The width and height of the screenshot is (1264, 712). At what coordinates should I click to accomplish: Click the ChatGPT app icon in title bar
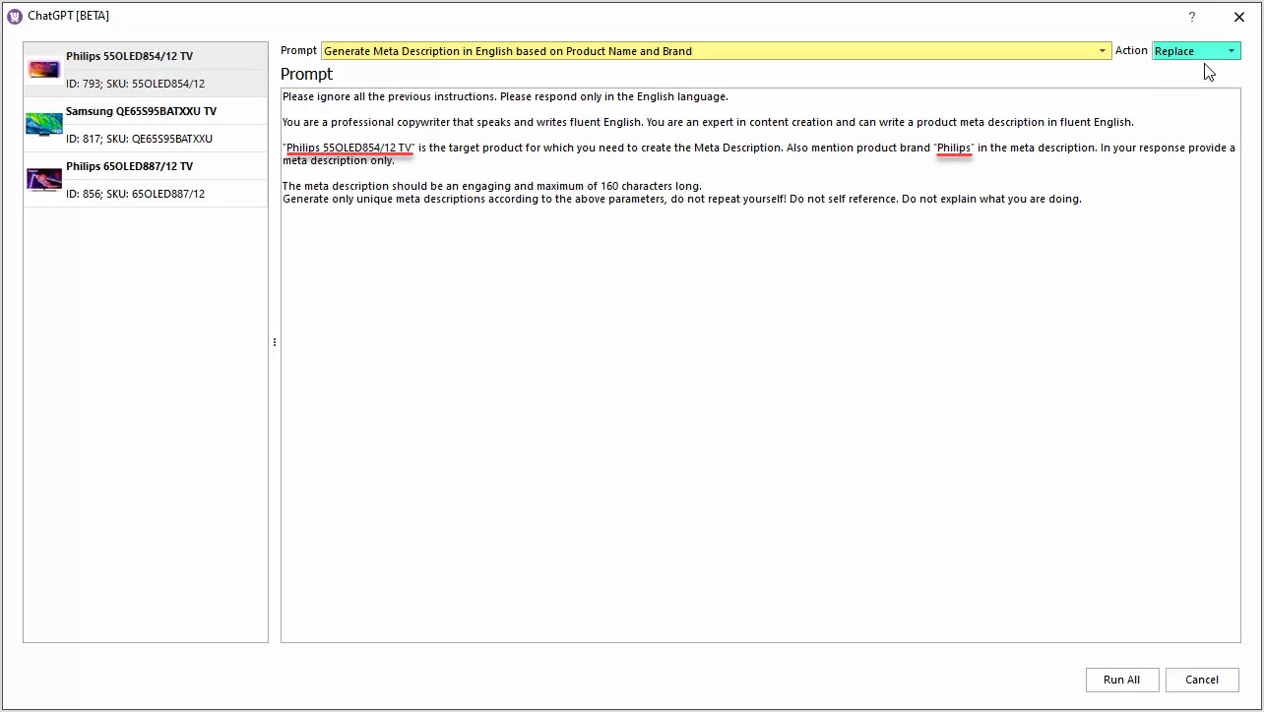[15, 16]
